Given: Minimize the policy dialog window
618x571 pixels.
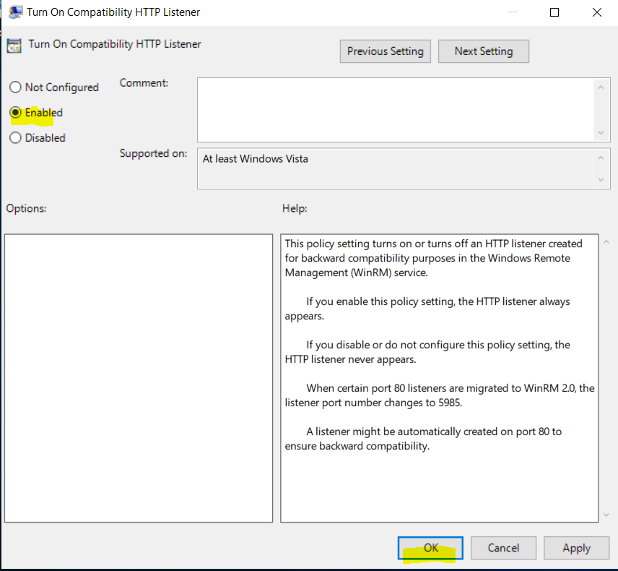Looking at the screenshot, I should [513, 12].
